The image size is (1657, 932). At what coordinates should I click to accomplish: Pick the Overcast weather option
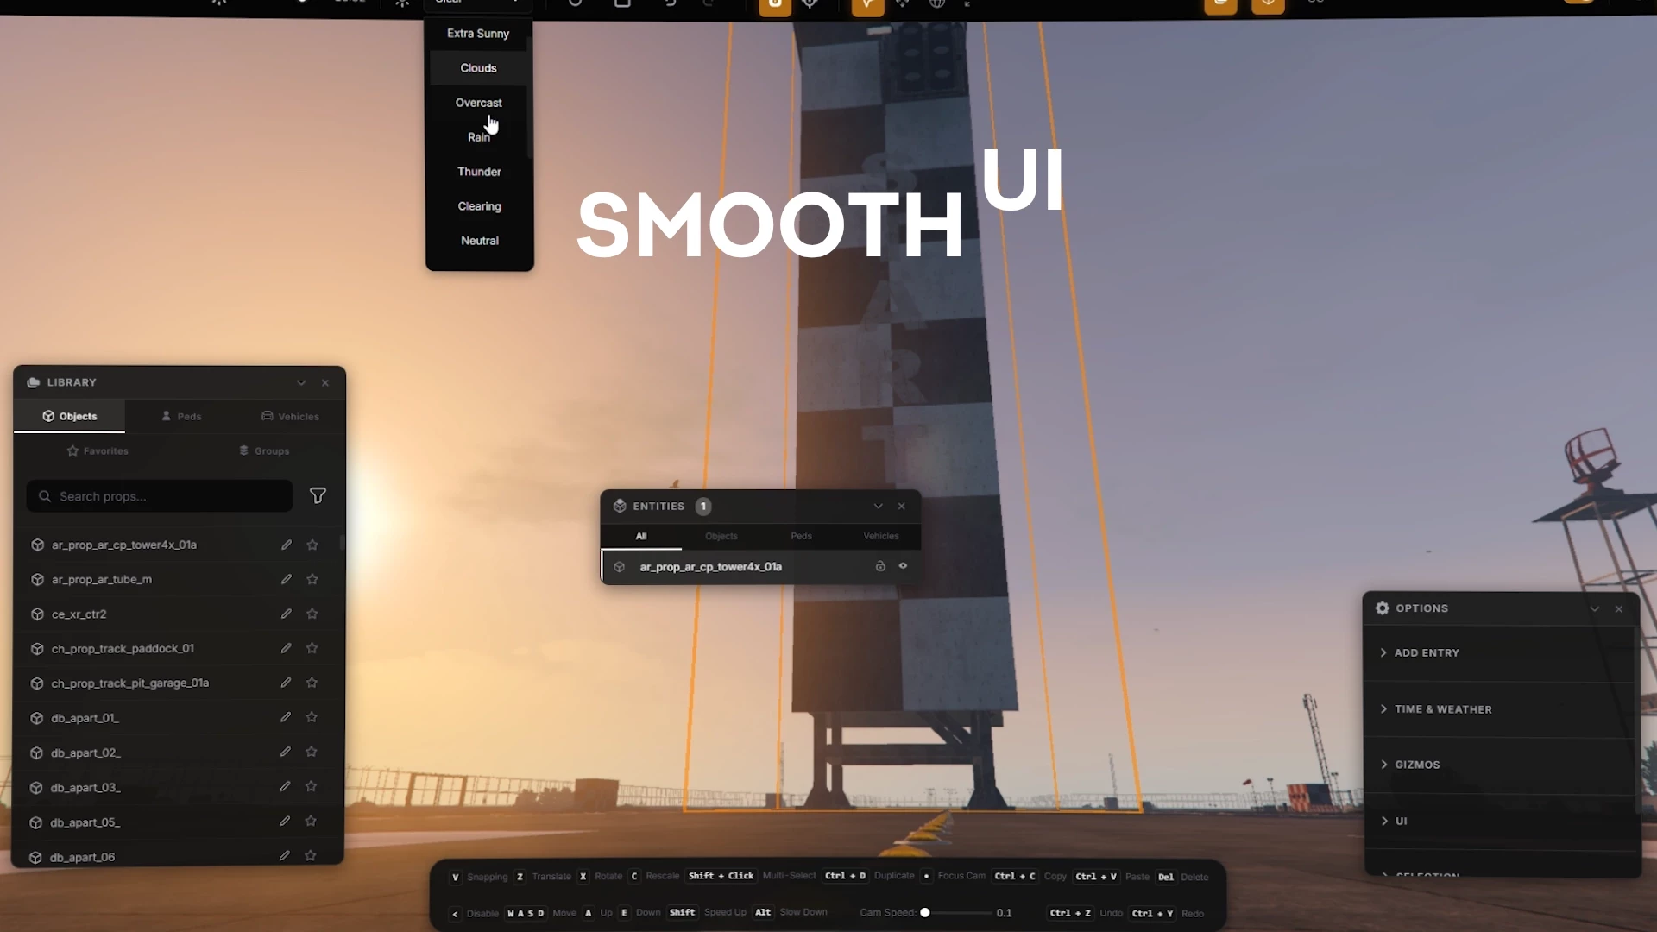(x=478, y=103)
